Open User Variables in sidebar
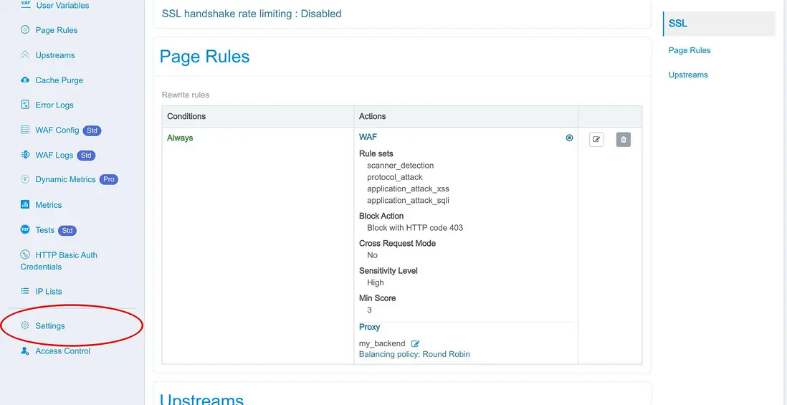Image resolution: width=787 pixels, height=405 pixels. (x=62, y=5)
